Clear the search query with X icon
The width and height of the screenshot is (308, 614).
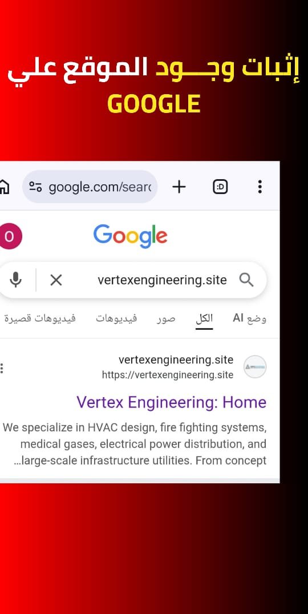tap(56, 280)
